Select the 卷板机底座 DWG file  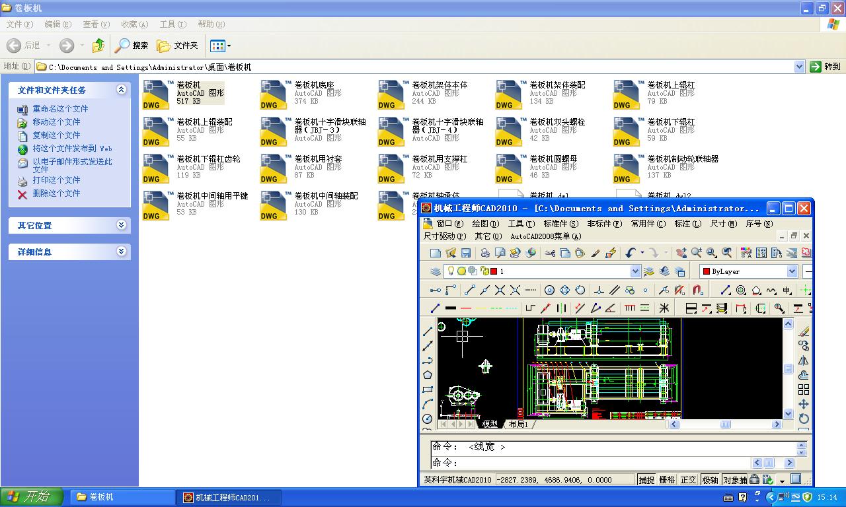(x=301, y=94)
